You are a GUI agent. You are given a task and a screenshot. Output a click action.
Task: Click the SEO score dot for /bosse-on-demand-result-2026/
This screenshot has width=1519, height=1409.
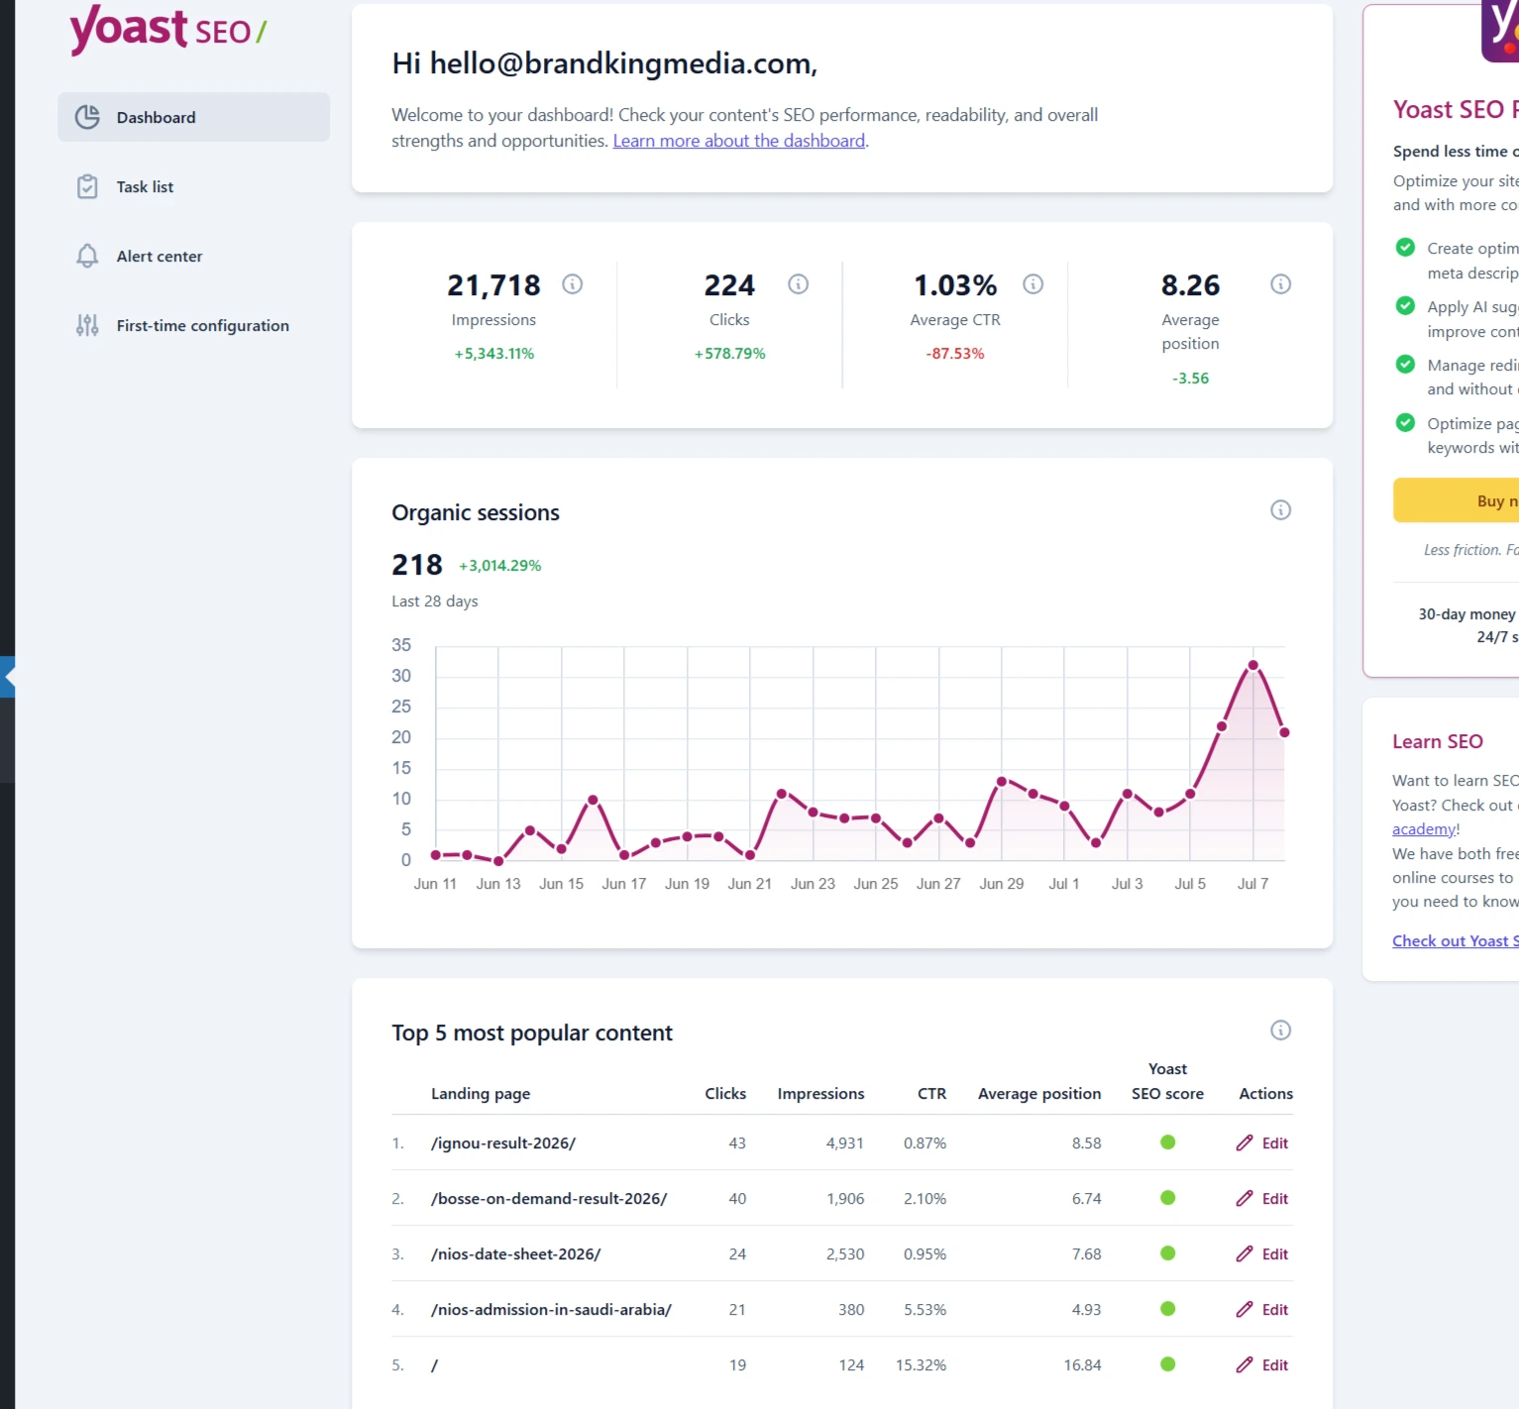click(x=1168, y=1198)
